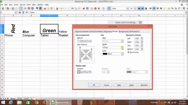The image size is (188, 105).
Task: Click the Paste clipboard toolbar icon
Action: (52, 8)
